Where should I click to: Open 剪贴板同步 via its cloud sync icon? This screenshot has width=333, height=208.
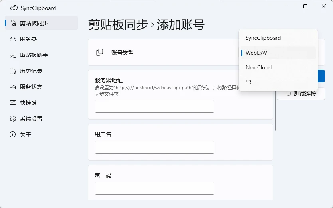pyautogui.click(x=13, y=23)
